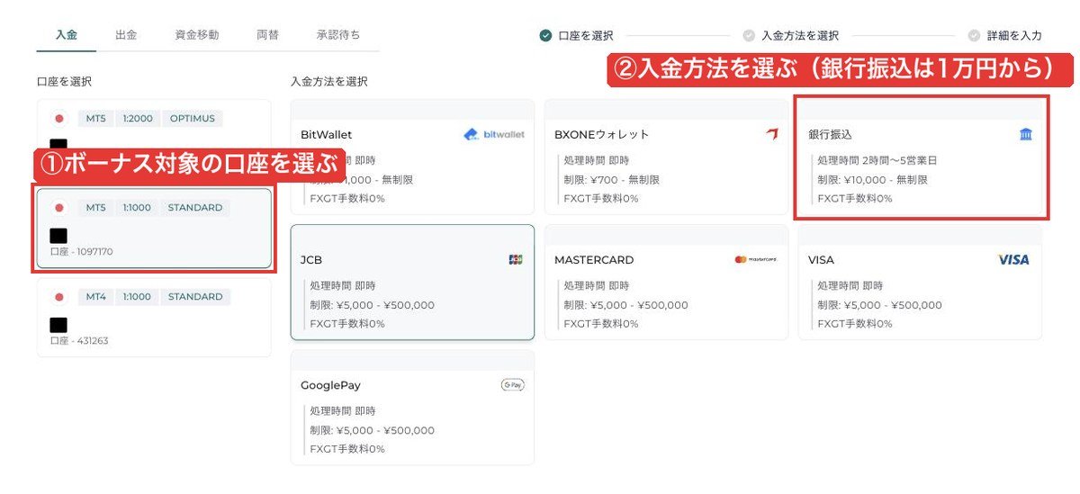Select MT5 STANDARD account 1097170
The width and height of the screenshot is (1080, 494).
click(x=154, y=229)
